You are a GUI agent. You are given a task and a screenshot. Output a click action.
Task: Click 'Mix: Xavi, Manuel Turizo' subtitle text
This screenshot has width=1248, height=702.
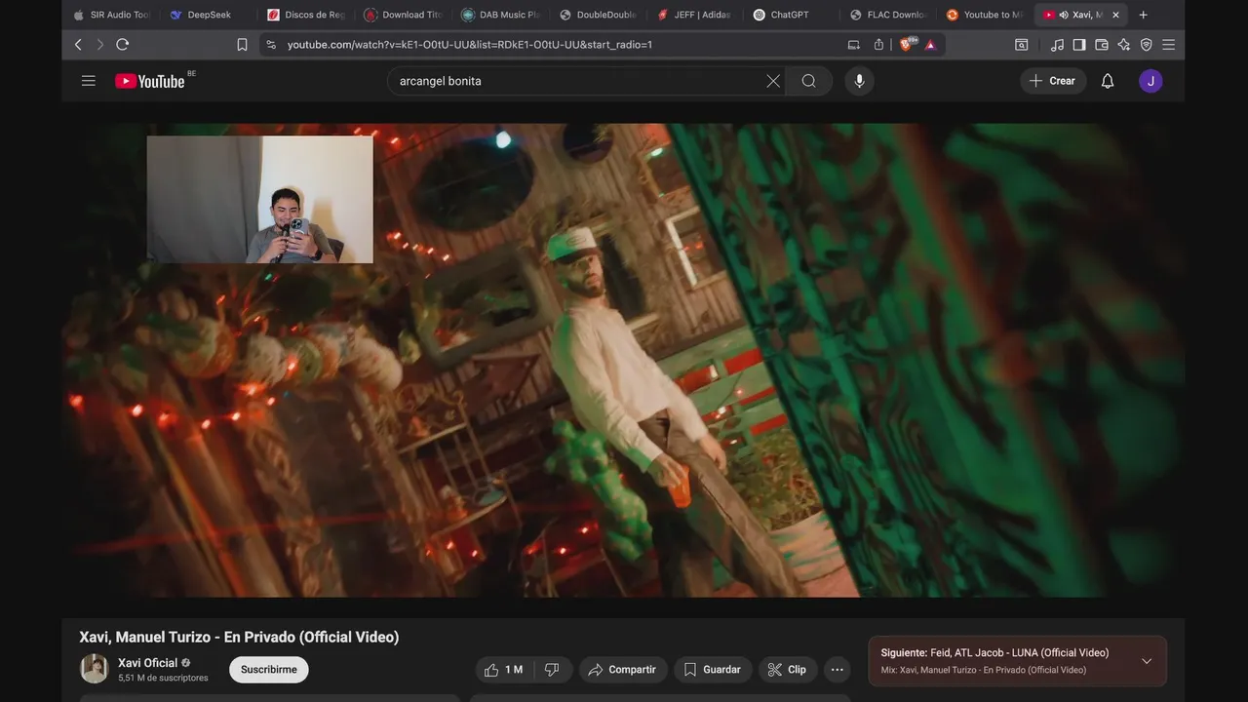pos(983,670)
